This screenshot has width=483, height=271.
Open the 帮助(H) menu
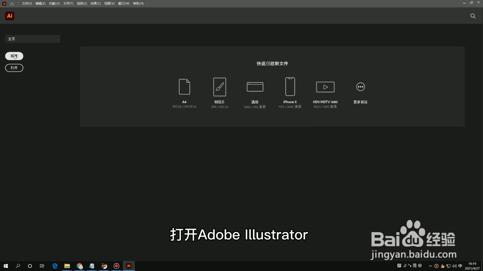pyautogui.click(x=138, y=4)
